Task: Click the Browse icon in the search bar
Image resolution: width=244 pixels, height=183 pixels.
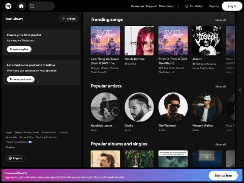Action: tap(43, 6)
